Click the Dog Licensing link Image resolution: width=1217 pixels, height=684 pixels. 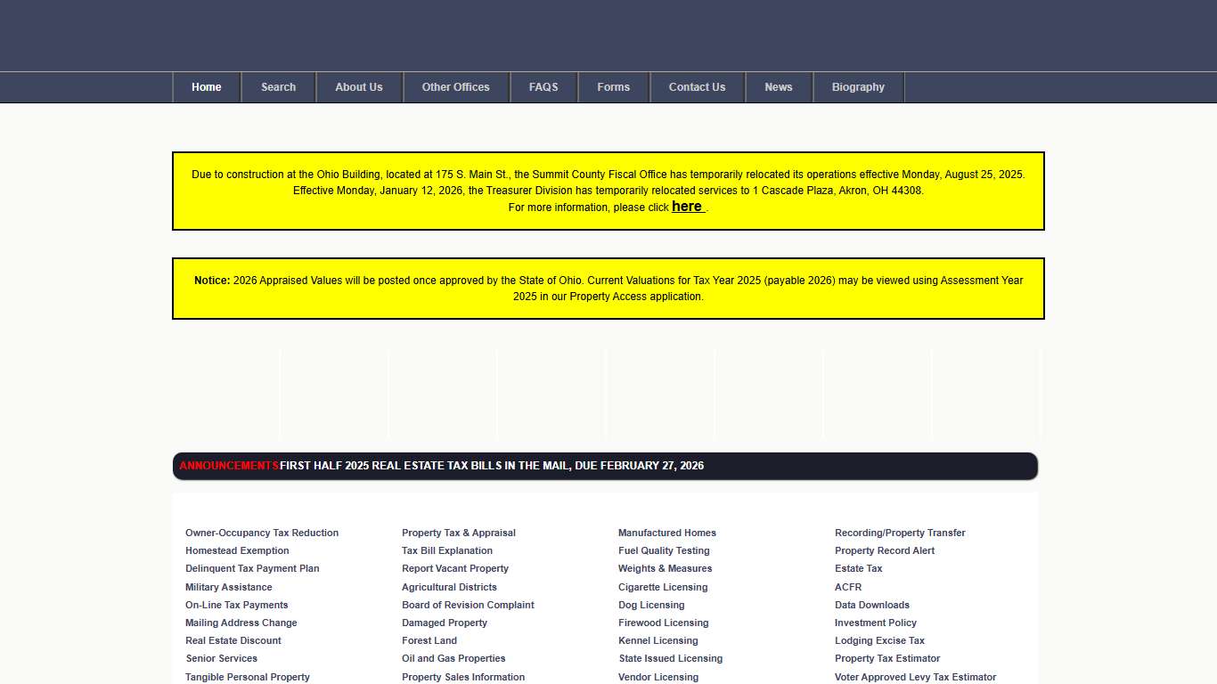coord(651,606)
